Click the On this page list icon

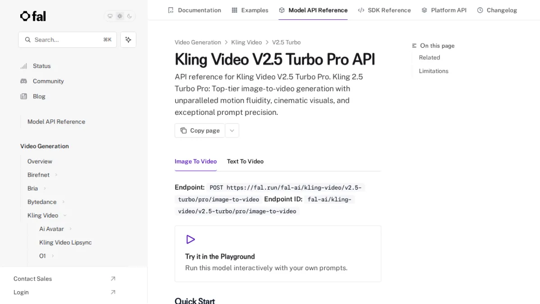414,46
